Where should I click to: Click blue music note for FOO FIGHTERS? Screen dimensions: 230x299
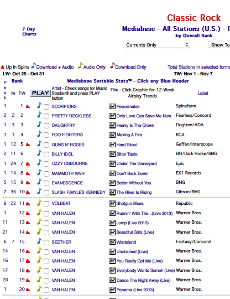click(39, 133)
